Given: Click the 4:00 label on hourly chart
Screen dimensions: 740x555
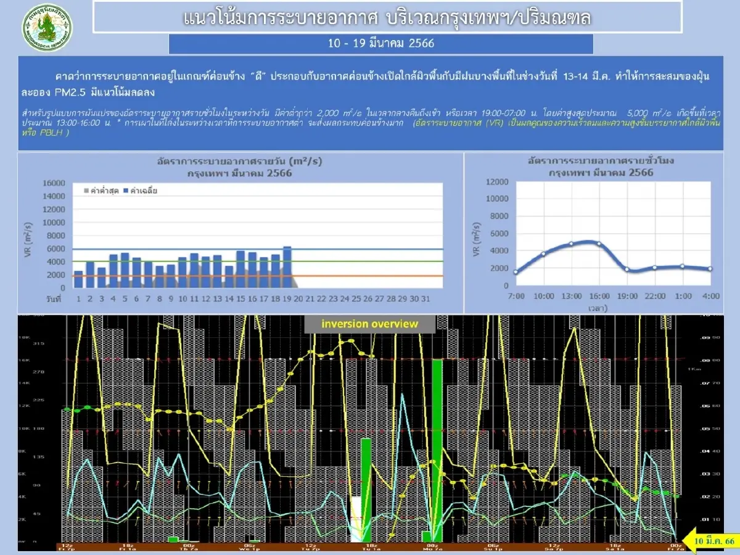Looking at the screenshot, I should (x=710, y=296).
